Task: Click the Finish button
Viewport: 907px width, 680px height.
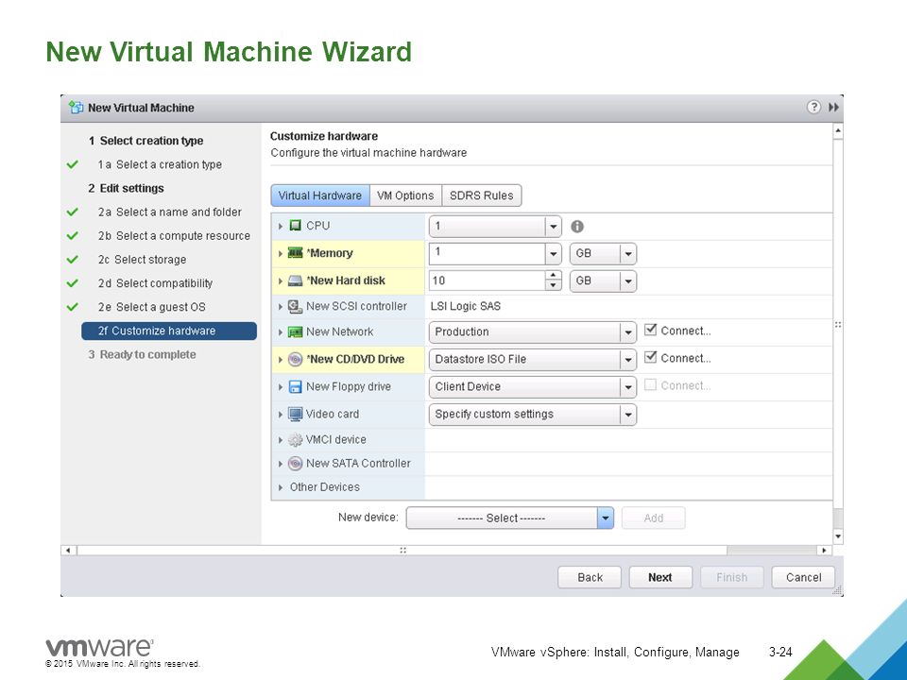Action: pos(731,577)
